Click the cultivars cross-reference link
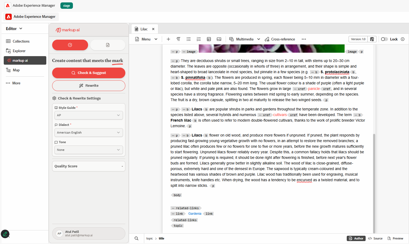Viewport: 409px width, 244px height. pyautogui.click(x=280, y=115)
